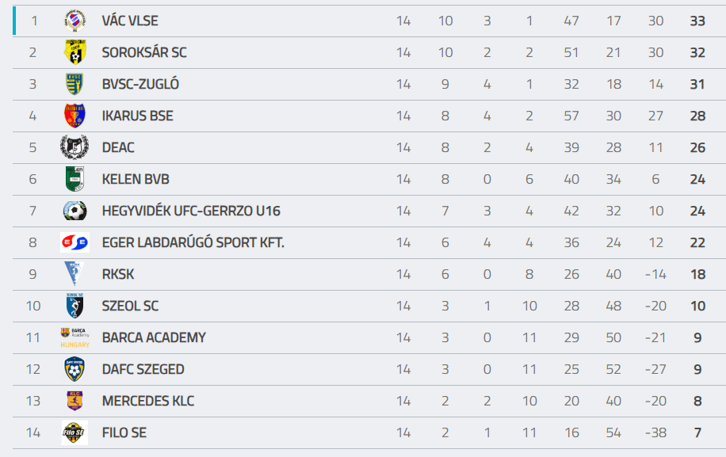This screenshot has height=457, width=726.
Task: Click the Soroksár SC team logo
Action: 75,52
